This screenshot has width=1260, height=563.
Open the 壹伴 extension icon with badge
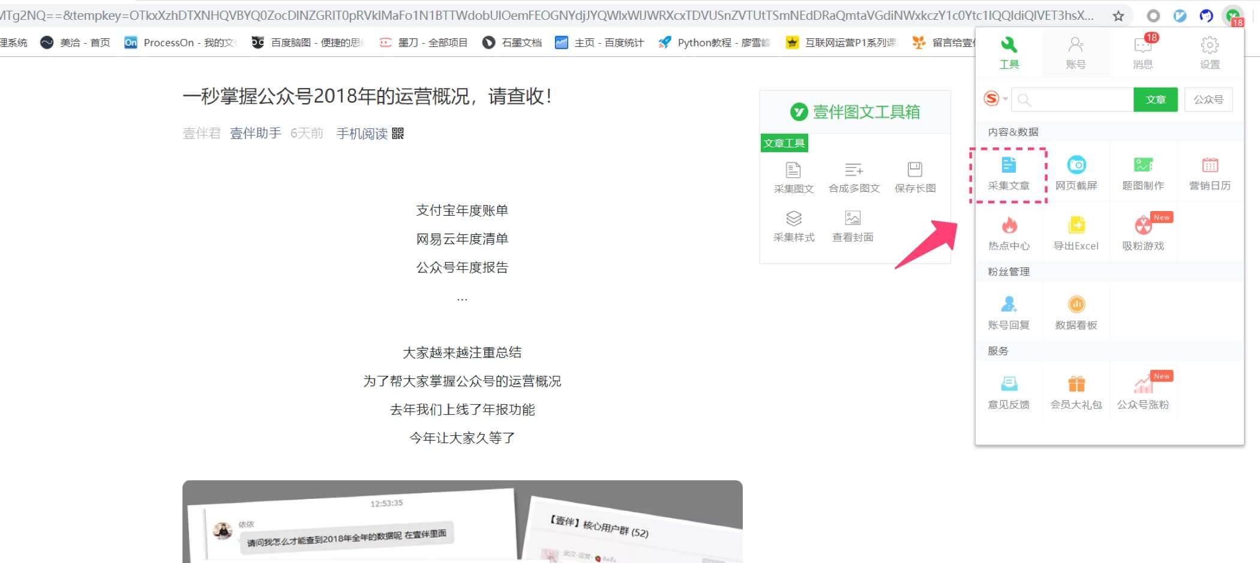pos(1233,16)
